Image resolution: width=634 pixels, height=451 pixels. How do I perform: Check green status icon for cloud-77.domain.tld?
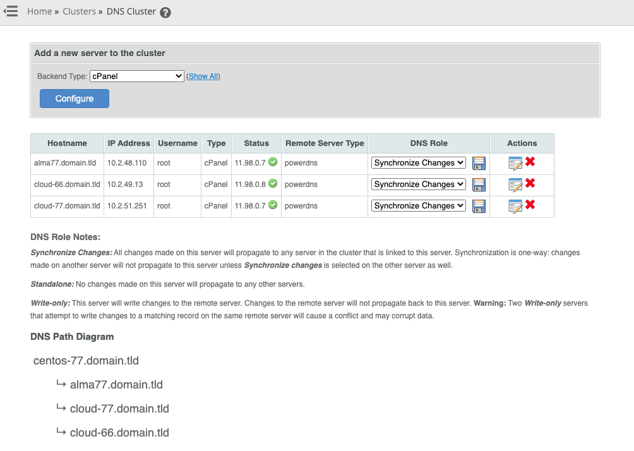273,205
